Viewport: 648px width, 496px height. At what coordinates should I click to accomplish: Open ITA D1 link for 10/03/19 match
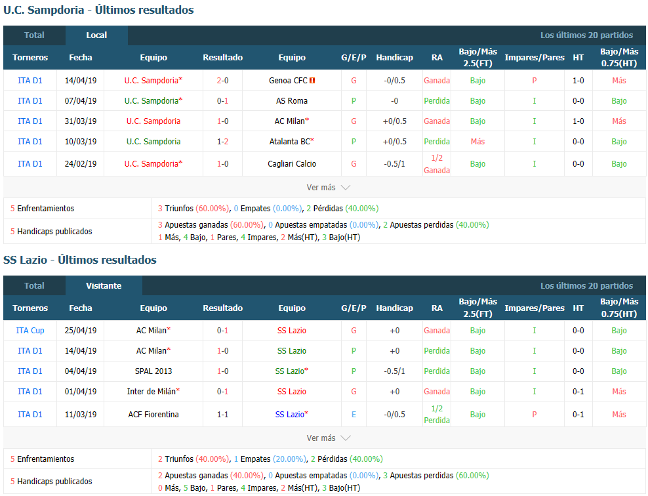(x=30, y=141)
